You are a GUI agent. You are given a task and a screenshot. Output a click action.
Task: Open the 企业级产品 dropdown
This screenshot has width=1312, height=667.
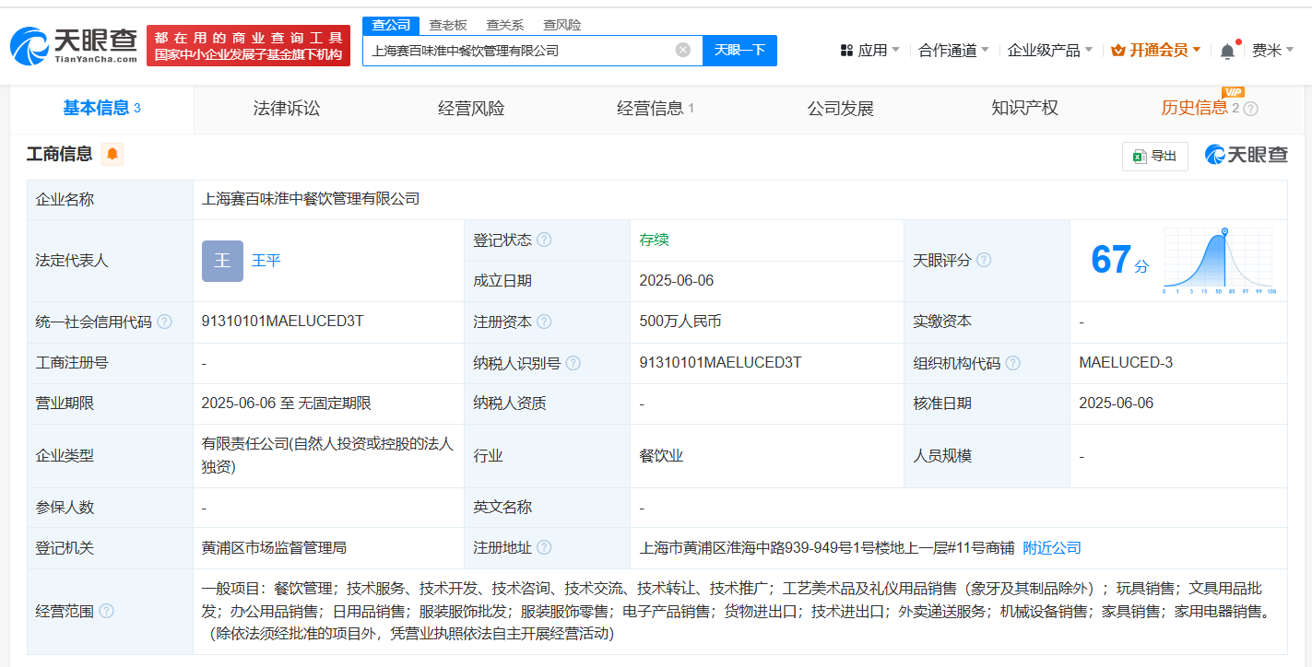[1050, 51]
